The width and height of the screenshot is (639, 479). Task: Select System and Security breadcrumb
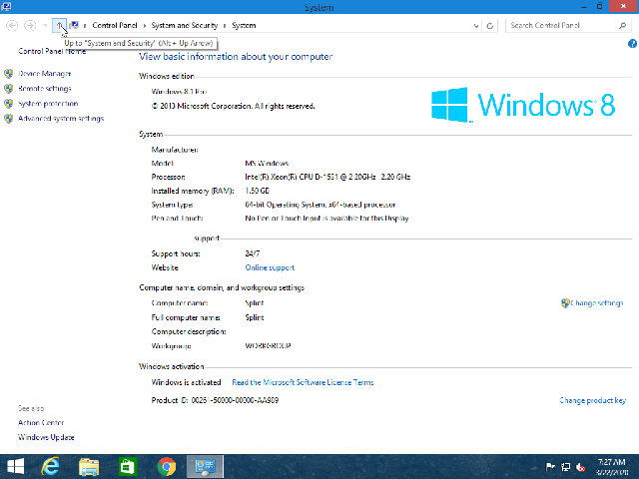click(185, 25)
